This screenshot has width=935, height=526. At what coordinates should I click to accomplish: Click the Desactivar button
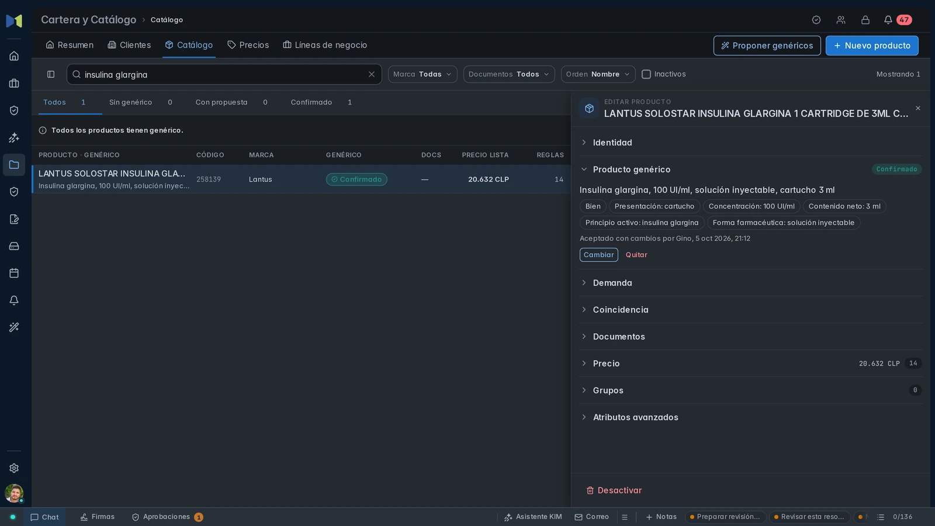(x=614, y=490)
